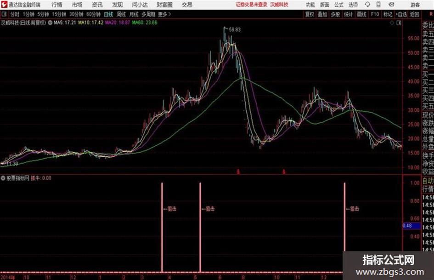Click the 复权 toolbar button
434x280 pixels.
(x=310, y=14)
